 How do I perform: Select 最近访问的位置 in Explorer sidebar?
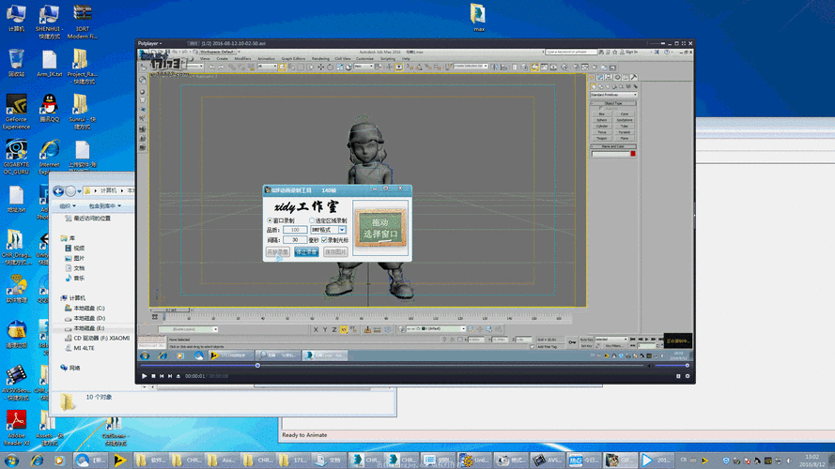click(x=88, y=219)
